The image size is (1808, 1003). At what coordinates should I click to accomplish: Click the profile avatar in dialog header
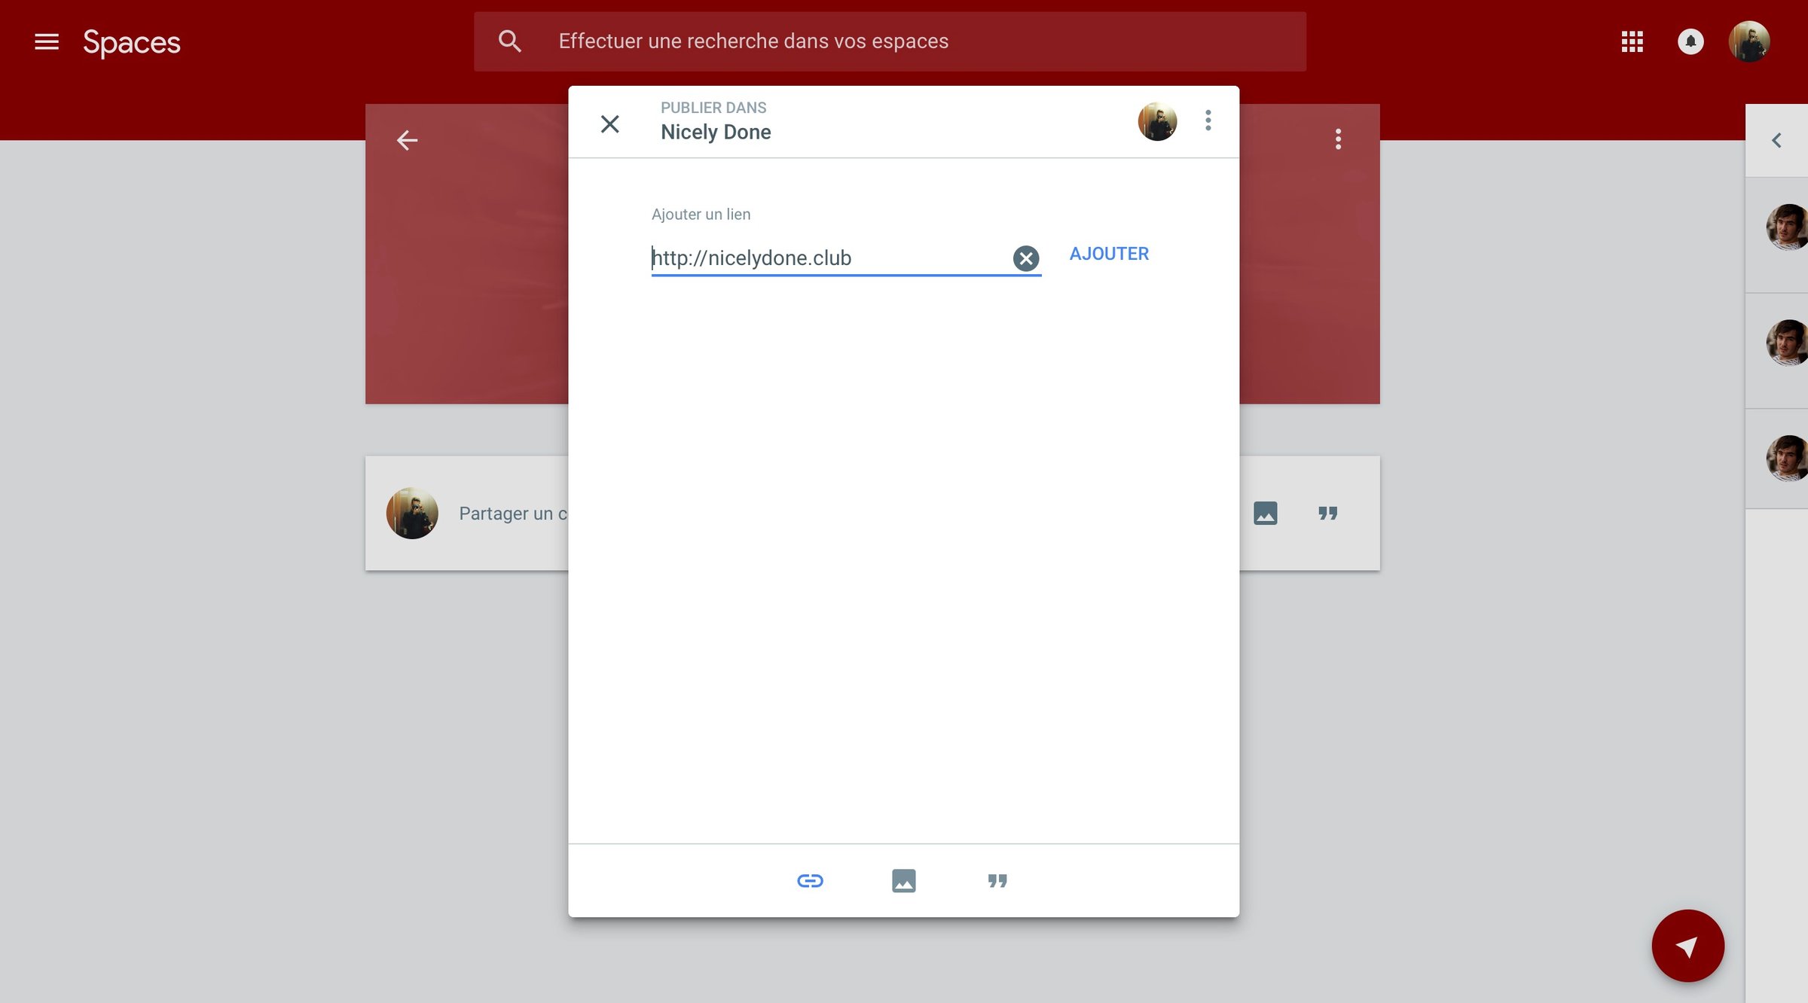[x=1157, y=121]
